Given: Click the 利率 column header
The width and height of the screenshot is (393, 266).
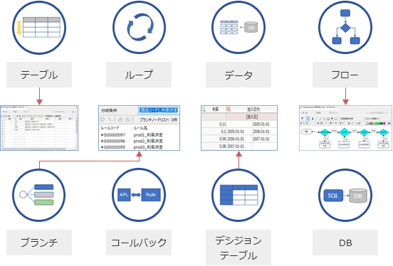Looking at the screenshot, I should (216, 110).
